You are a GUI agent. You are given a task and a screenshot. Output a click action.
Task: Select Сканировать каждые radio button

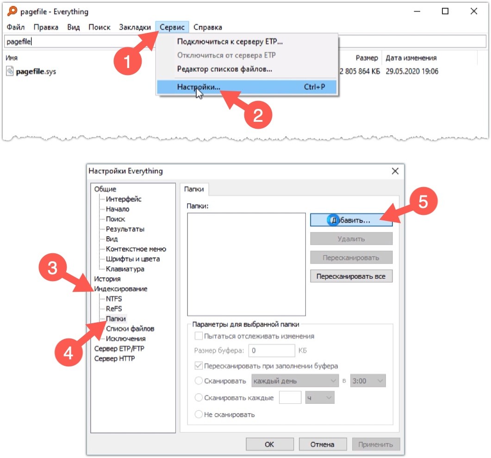(199, 397)
